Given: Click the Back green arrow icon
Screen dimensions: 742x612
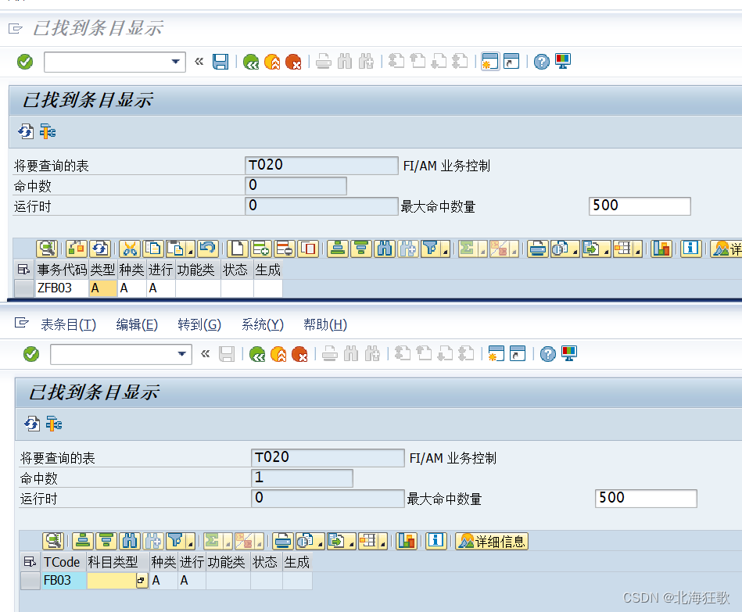Looking at the screenshot, I should pos(250,61).
